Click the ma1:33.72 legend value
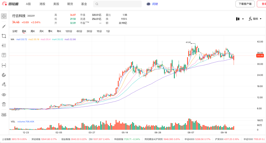Viewport: 266px width, 143px height. 22,39
